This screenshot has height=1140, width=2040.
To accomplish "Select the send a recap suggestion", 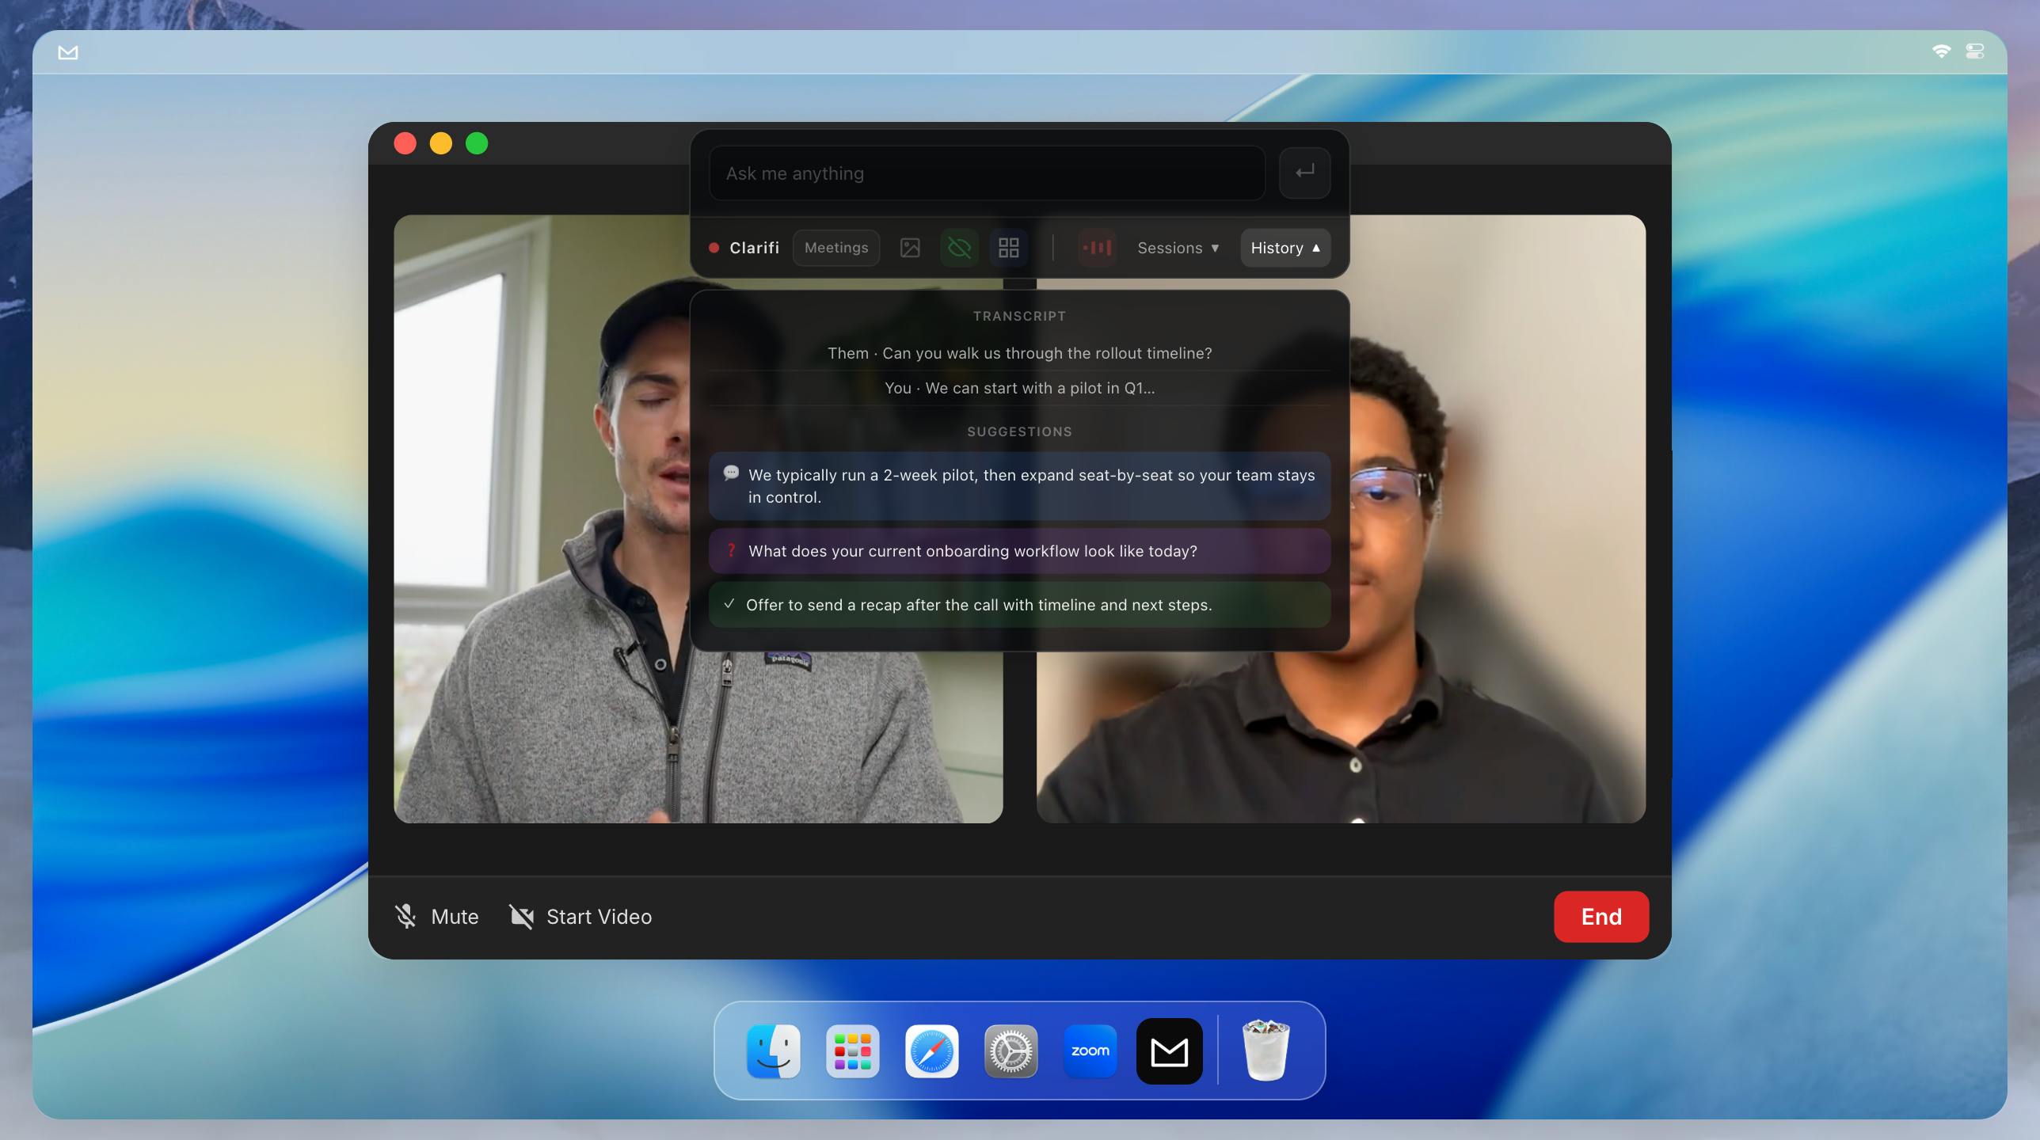I will pos(1019,605).
